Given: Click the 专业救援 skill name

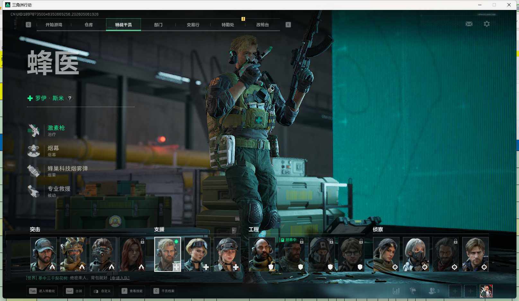Looking at the screenshot, I should click(59, 188).
